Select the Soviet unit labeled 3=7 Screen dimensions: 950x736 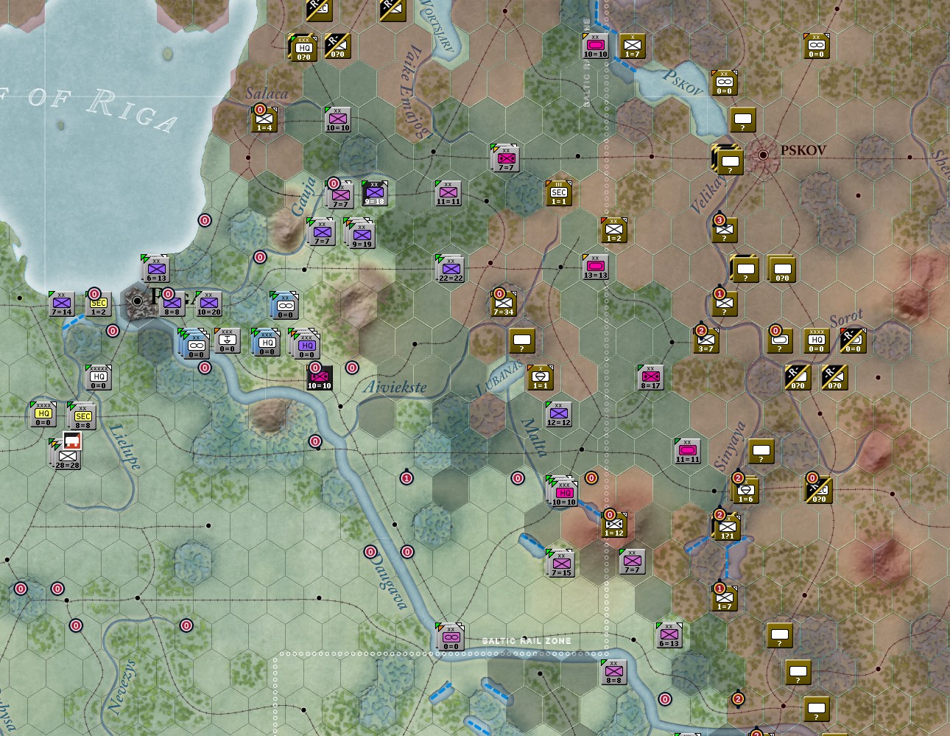coord(706,340)
